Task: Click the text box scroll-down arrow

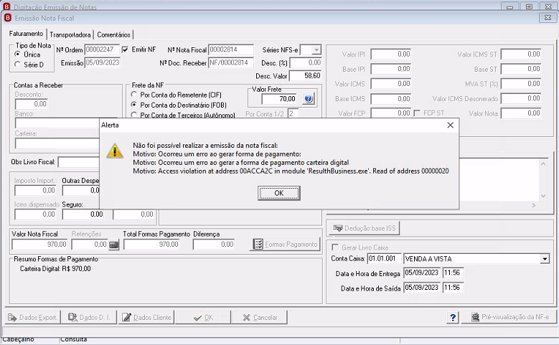Action: pos(543,196)
